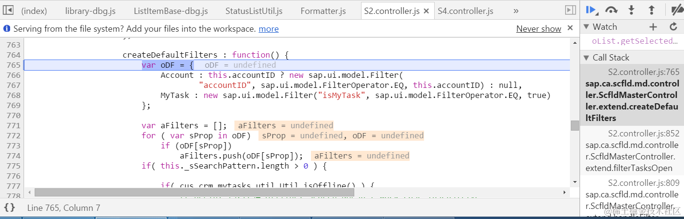Set breakpoint on line number 766
Image resolution: width=684 pixels, height=219 pixels.
pyautogui.click(x=13, y=75)
